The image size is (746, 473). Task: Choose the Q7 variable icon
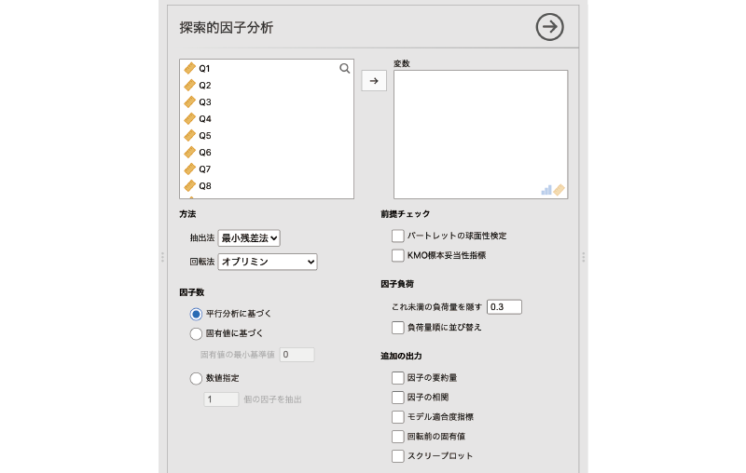click(190, 169)
